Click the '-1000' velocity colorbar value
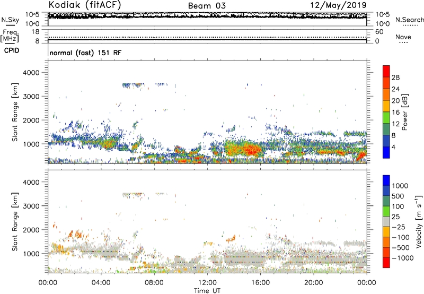 click(403, 258)
